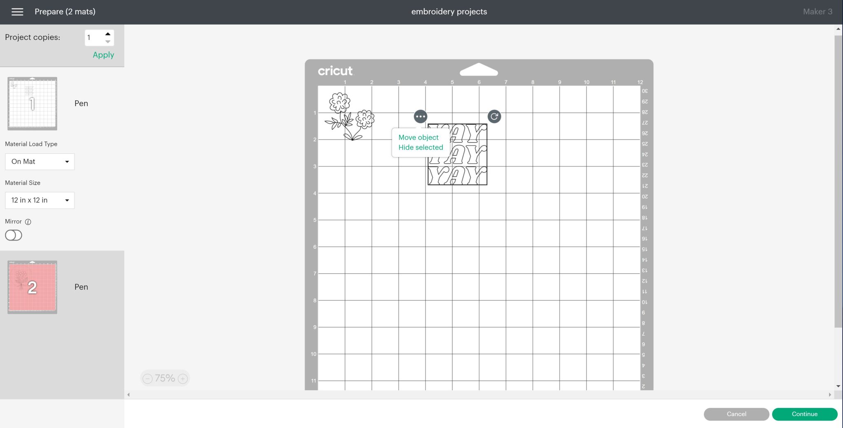Click the Pen label for mat 1
The width and height of the screenshot is (843, 428).
pos(81,104)
